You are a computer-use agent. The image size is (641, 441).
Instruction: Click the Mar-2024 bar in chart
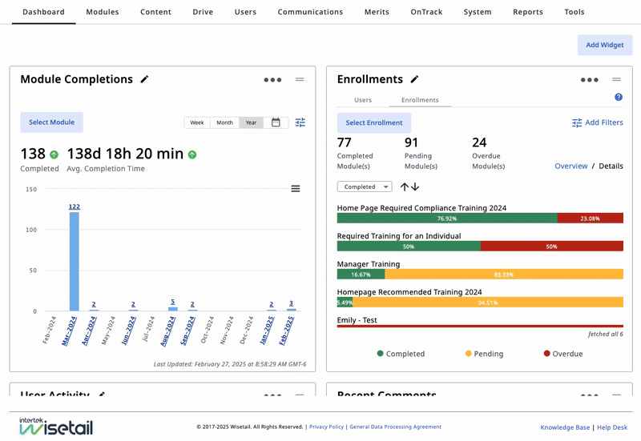[x=74, y=260]
